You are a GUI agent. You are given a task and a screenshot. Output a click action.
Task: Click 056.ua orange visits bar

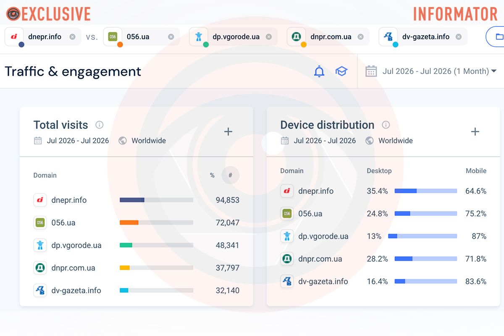pyautogui.click(x=129, y=223)
